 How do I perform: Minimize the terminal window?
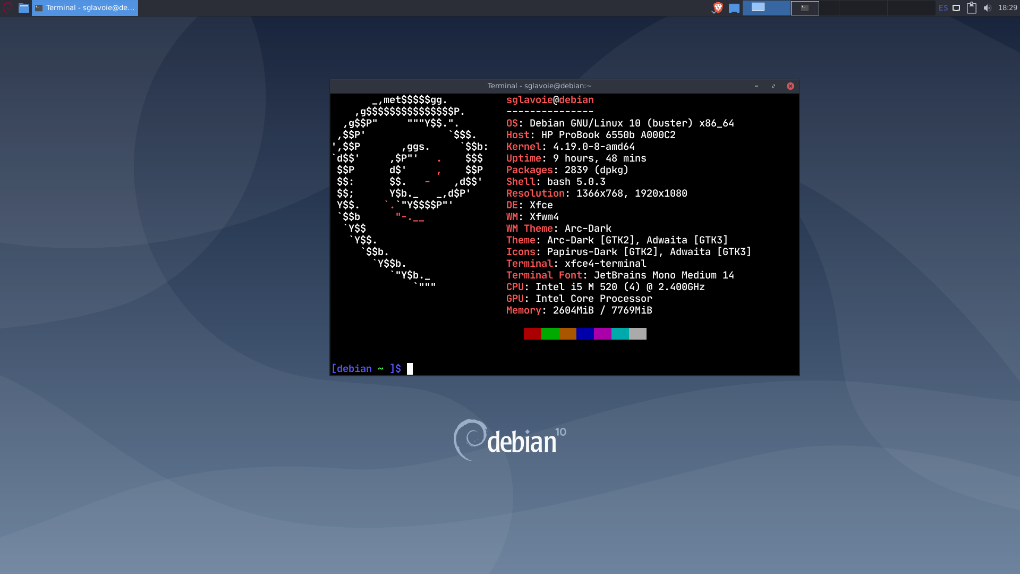tap(756, 86)
